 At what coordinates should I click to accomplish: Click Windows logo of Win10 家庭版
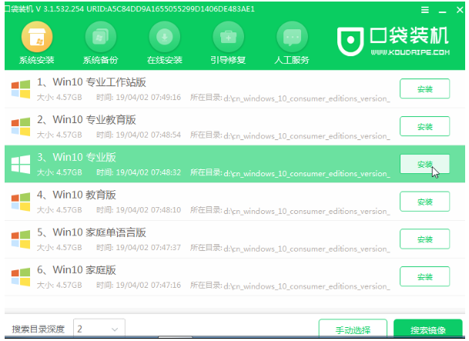point(21,277)
